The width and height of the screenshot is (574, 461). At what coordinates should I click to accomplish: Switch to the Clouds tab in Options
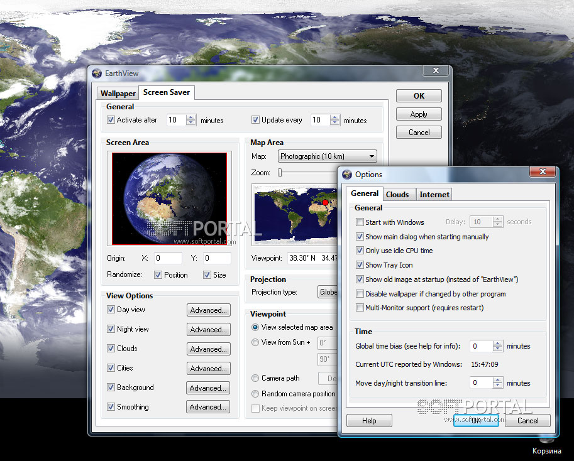[397, 195]
